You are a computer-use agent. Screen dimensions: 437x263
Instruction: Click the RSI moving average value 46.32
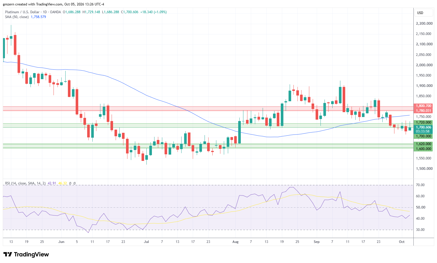point(62,183)
